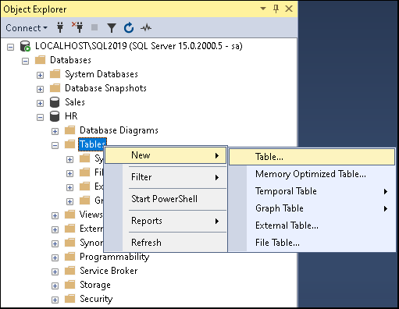The width and height of the screenshot is (399, 309).
Task: Click Start PowerShell in context menu
Action: (x=165, y=199)
